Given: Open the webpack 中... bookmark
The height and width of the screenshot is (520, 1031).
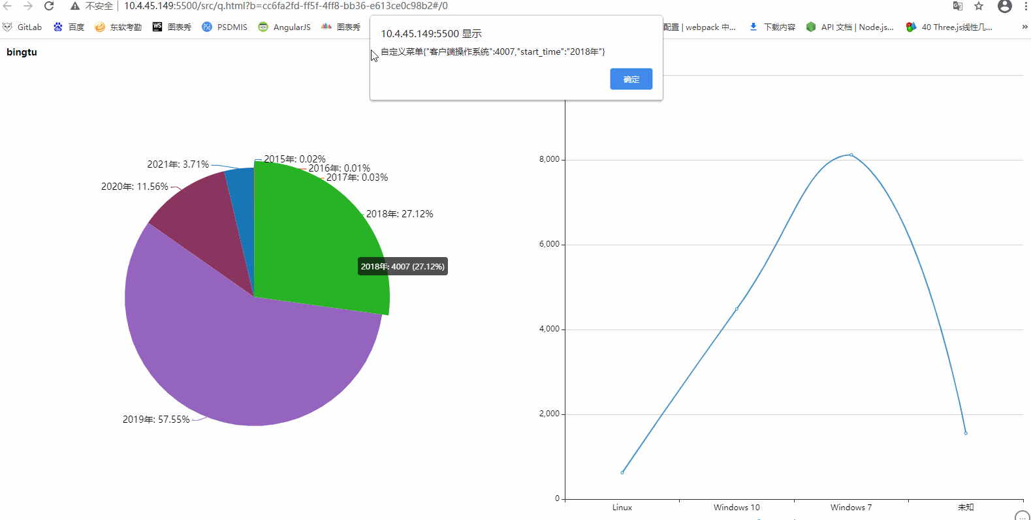Looking at the screenshot, I should point(699,27).
